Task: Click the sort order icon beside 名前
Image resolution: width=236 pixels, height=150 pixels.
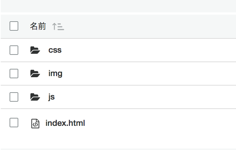Action: point(58,26)
